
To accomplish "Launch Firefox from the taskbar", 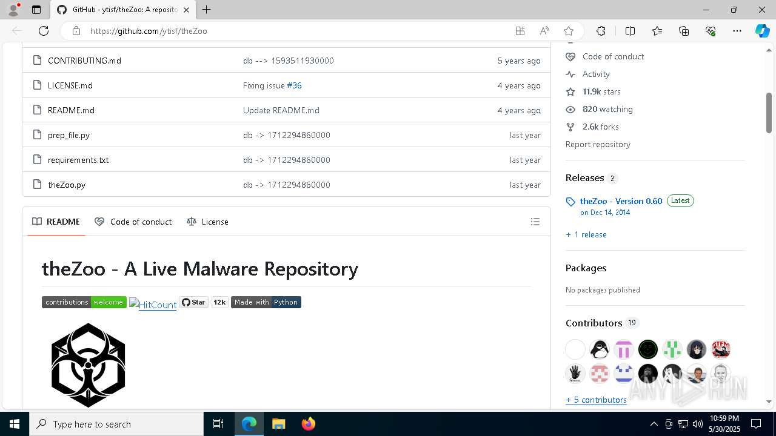I will click(308, 424).
